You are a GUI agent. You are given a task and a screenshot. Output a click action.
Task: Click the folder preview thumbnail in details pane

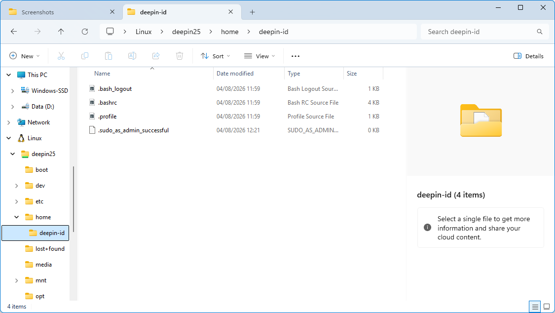(x=481, y=120)
